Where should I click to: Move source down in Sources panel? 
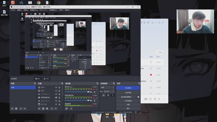pos(56,109)
